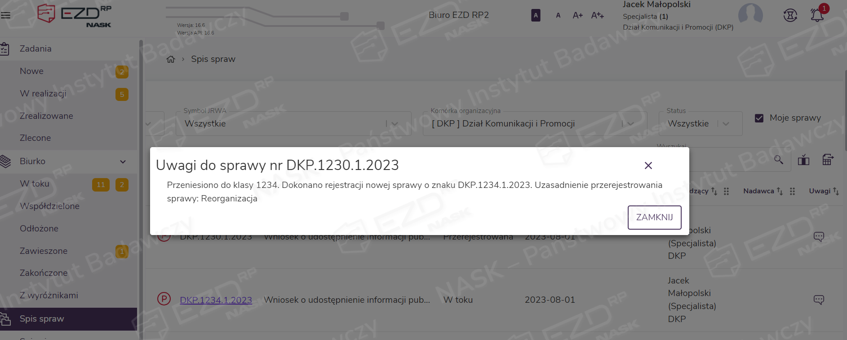Click the home breadcrumb icon

[x=171, y=59]
